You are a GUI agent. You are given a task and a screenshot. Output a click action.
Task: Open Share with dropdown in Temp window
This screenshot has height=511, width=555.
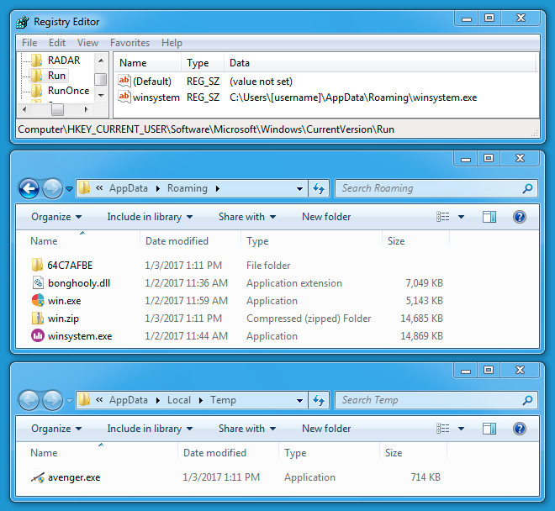click(x=247, y=429)
